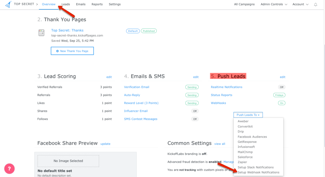Toggle Auto-Reply Sending status
The height and width of the screenshot is (177, 325).
pos(192,95)
